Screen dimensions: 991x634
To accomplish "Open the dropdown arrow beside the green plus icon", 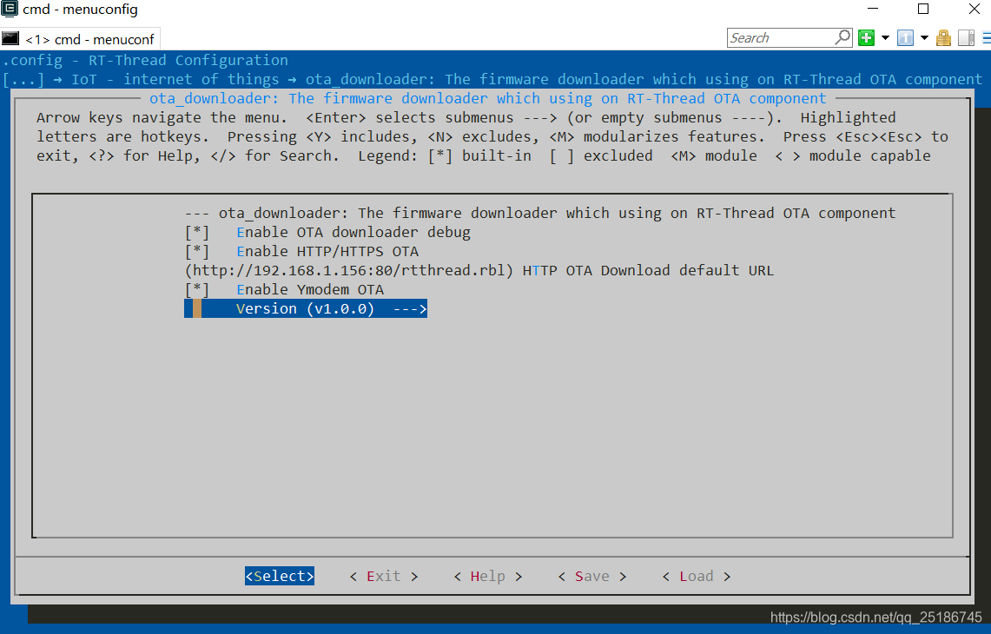I will tap(885, 38).
